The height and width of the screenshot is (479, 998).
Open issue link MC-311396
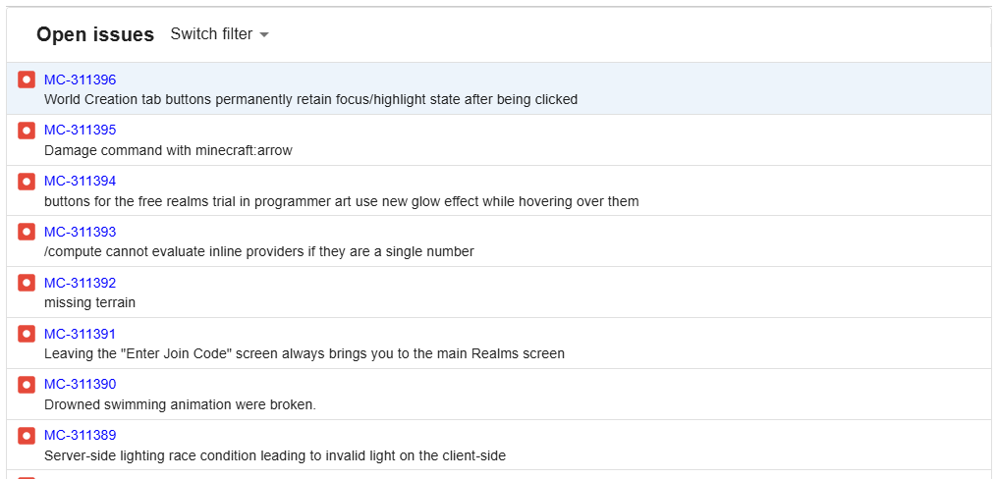click(x=81, y=80)
